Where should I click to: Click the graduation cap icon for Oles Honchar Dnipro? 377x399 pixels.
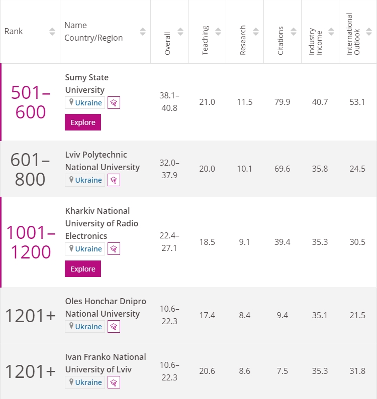point(114,327)
